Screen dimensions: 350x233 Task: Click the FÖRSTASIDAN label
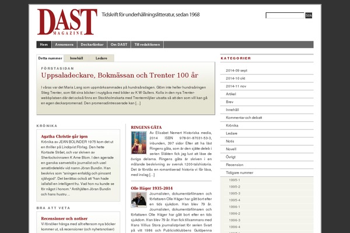(x=58, y=69)
